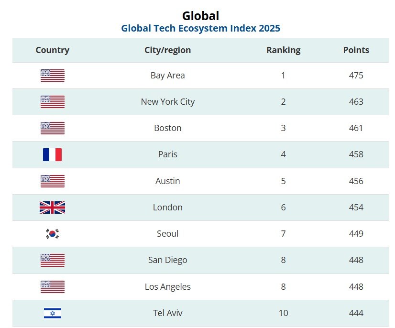Click the 475 points value
395x328 pixels.
click(356, 76)
